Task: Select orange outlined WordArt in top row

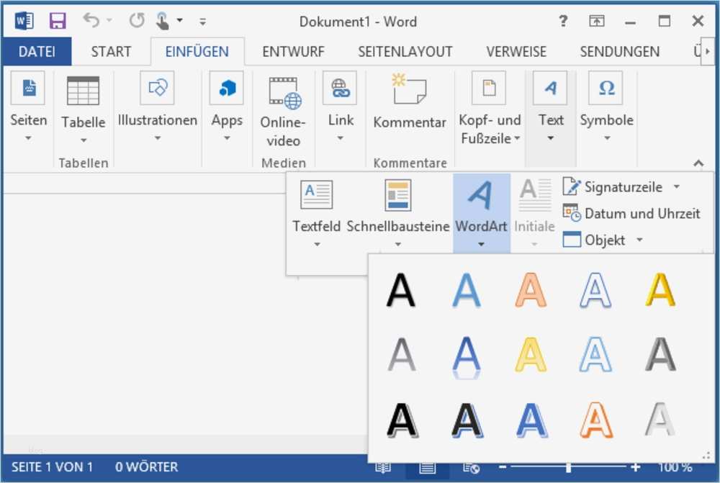Action: (531, 290)
